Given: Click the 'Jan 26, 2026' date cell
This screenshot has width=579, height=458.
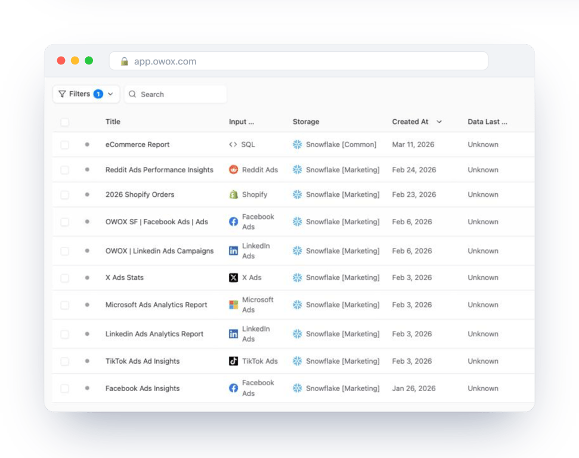Looking at the screenshot, I should pyautogui.click(x=414, y=388).
